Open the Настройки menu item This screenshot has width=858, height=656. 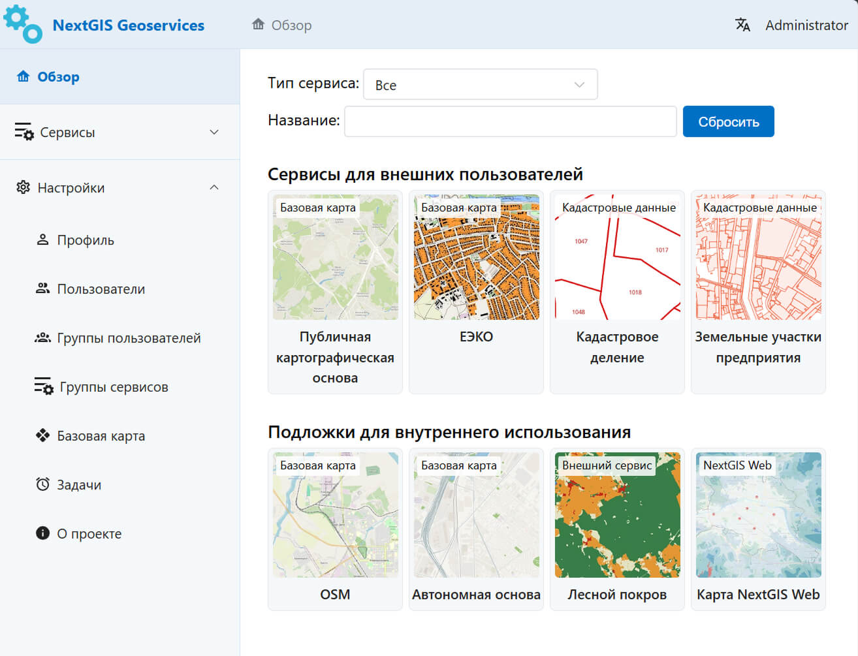[x=119, y=187]
